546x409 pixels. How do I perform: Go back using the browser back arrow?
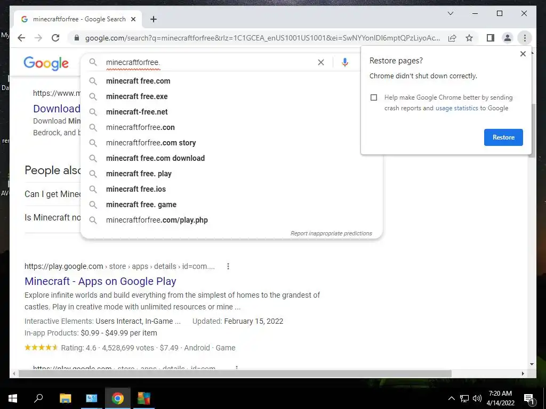click(21, 38)
